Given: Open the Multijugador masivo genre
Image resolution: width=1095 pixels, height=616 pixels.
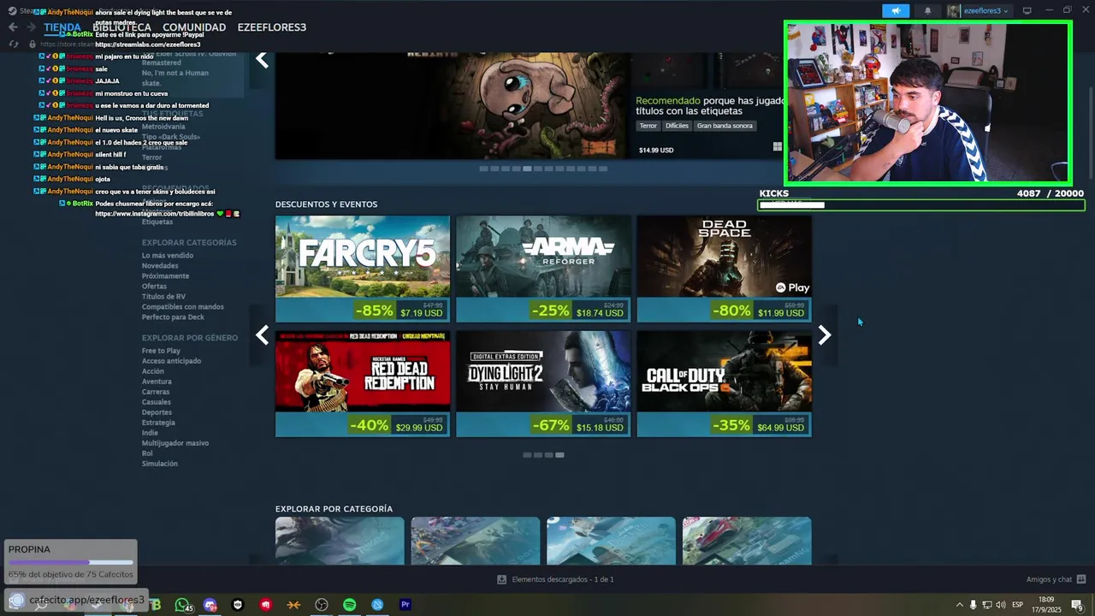Looking at the screenshot, I should click(175, 443).
